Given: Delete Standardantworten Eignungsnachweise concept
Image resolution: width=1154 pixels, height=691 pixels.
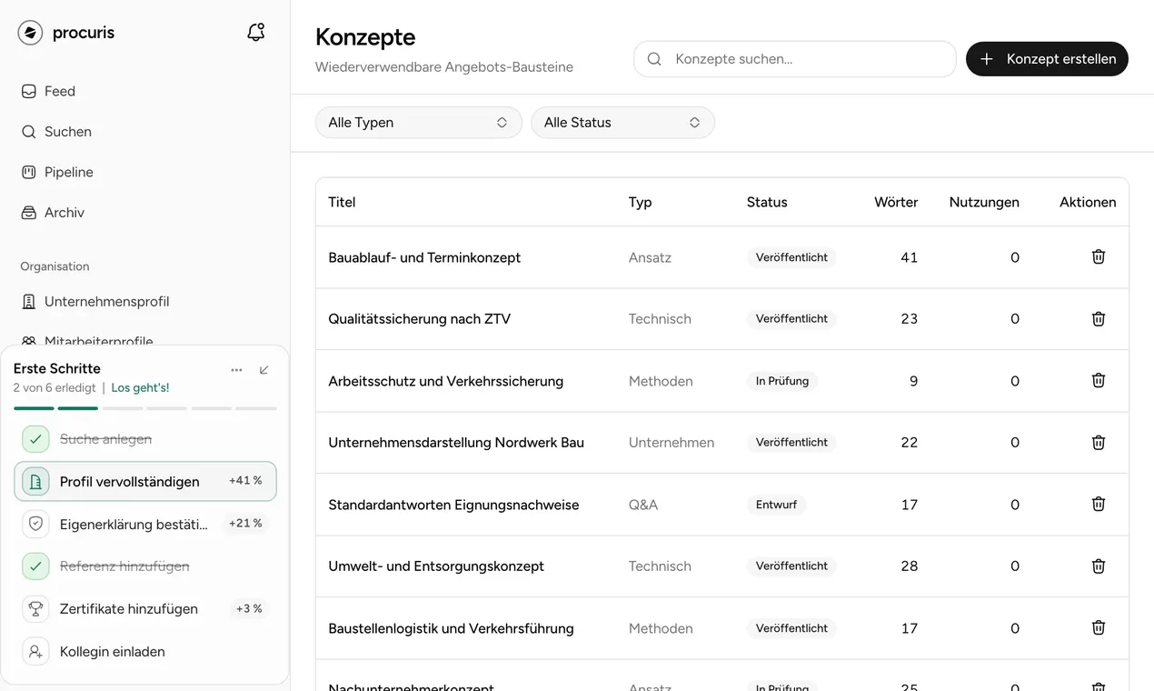Looking at the screenshot, I should [x=1098, y=505].
